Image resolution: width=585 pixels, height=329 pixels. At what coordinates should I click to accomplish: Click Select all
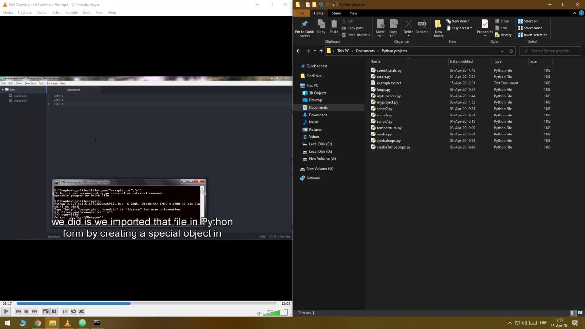pos(527,21)
